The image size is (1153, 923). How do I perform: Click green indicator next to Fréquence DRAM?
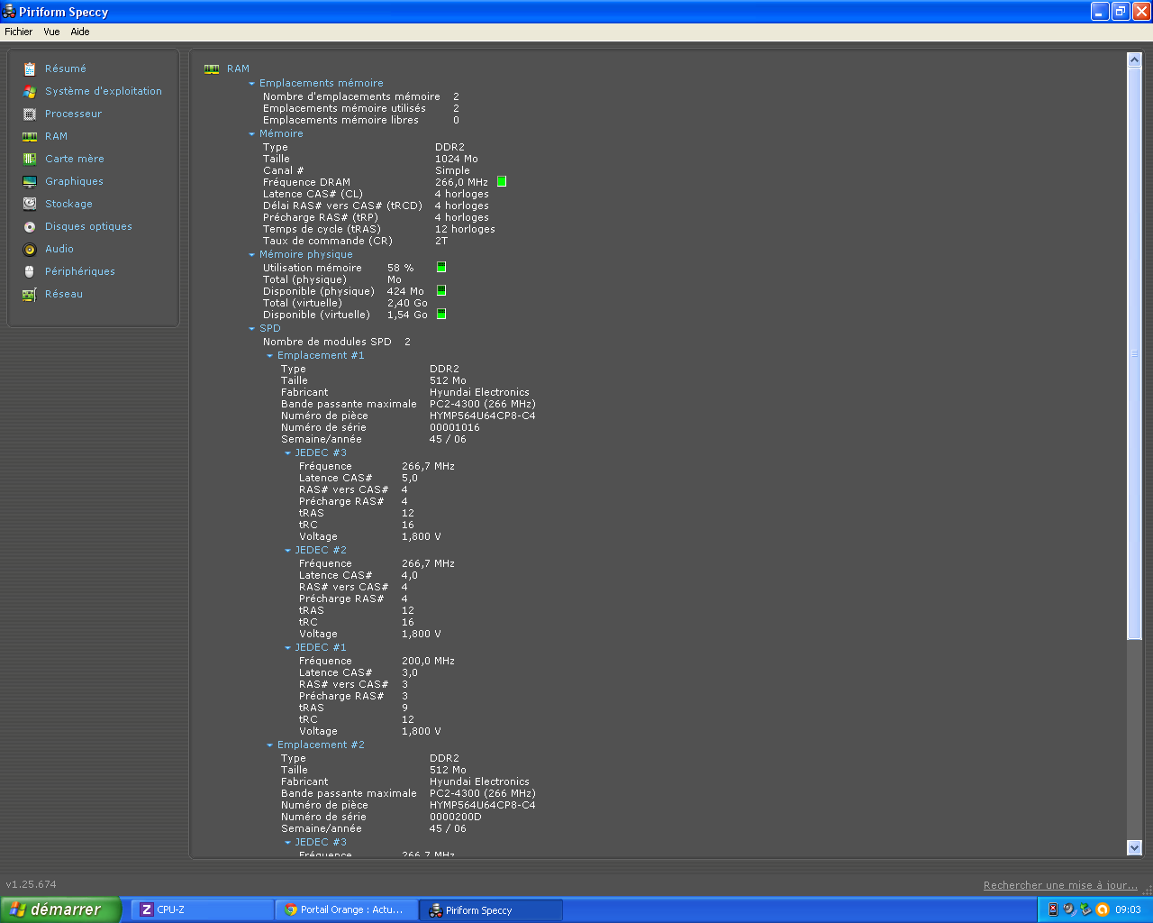(502, 181)
